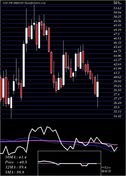Click the 37.8 price axis label
126x176 pixels.
click(116, 95)
